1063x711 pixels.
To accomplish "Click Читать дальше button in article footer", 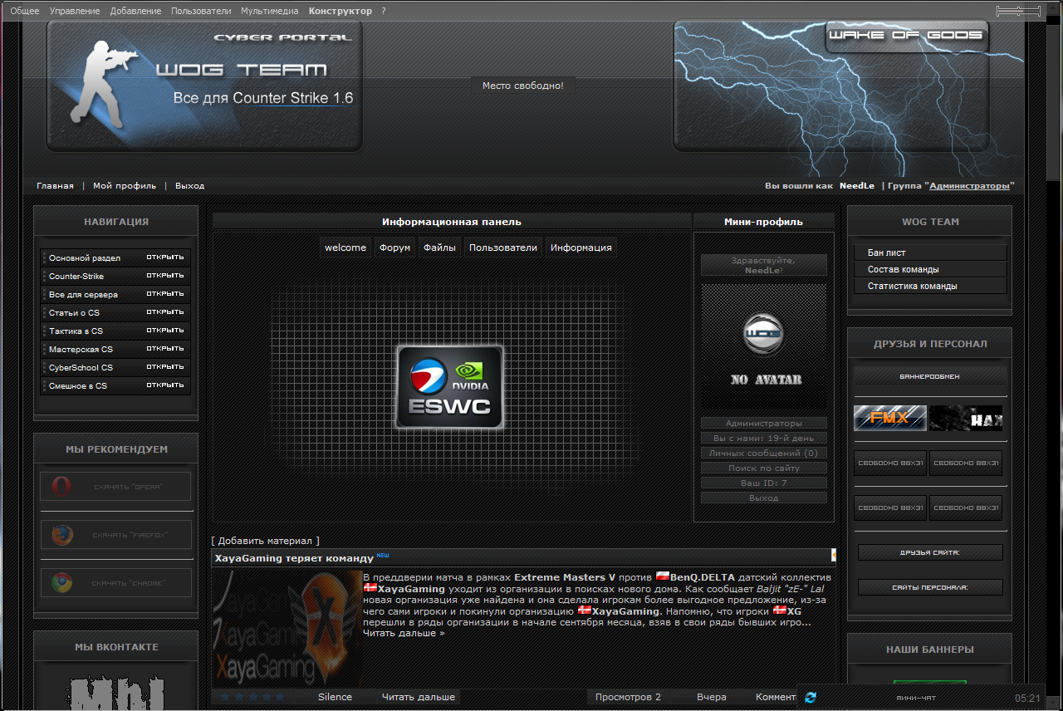I will pyautogui.click(x=419, y=697).
